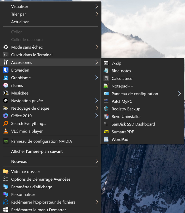This screenshot has height=213, width=185.
Task: Expand the Trier par submenu arrow
Action: pos(96,14)
